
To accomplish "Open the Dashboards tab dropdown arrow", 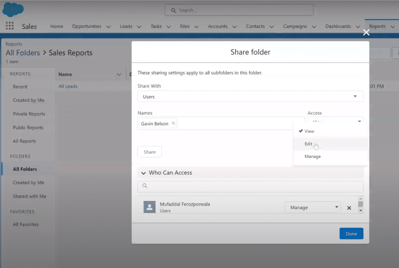I will 358,27.
